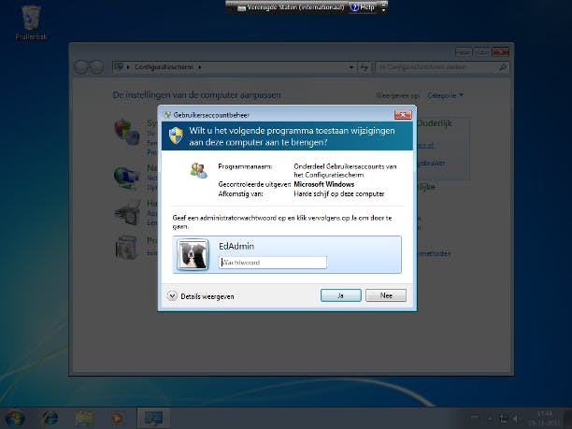The height and width of the screenshot is (429, 572).
Task: Show hidden tray icons arrow
Action: pyautogui.click(x=490, y=419)
